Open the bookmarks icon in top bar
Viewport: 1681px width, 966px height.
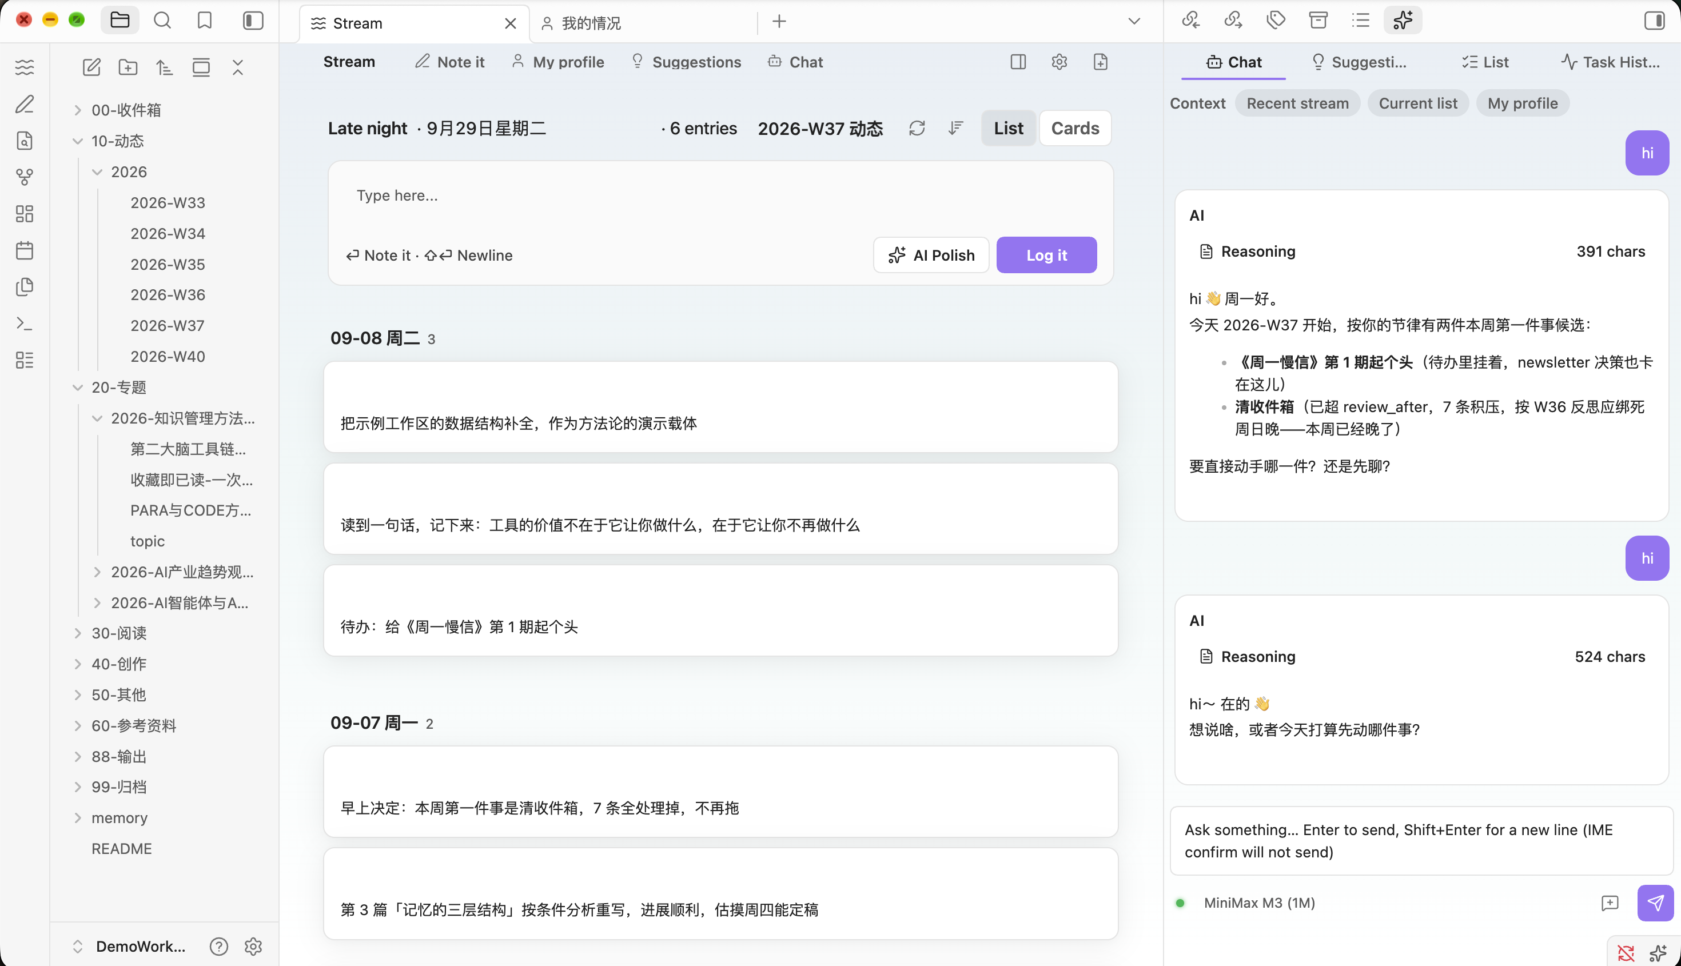(205, 21)
